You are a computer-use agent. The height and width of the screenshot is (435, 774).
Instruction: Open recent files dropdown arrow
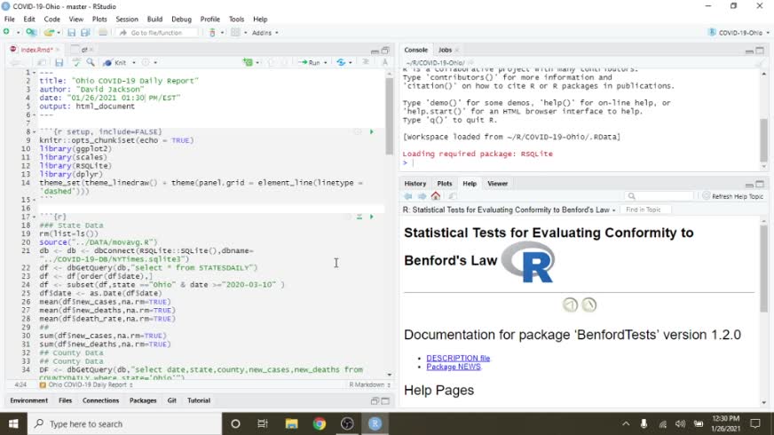pos(59,33)
